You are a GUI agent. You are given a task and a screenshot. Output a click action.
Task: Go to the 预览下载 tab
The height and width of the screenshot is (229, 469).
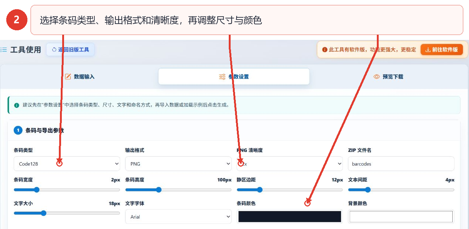click(388, 76)
